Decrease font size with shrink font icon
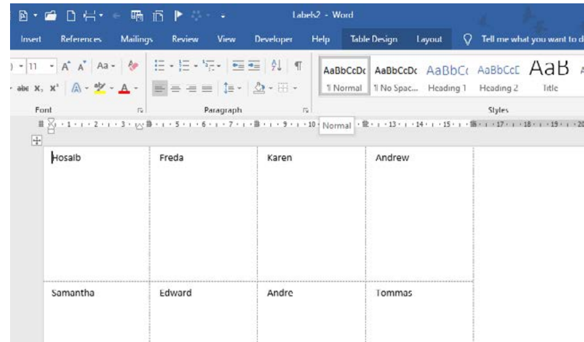The width and height of the screenshot is (584, 342). point(82,66)
